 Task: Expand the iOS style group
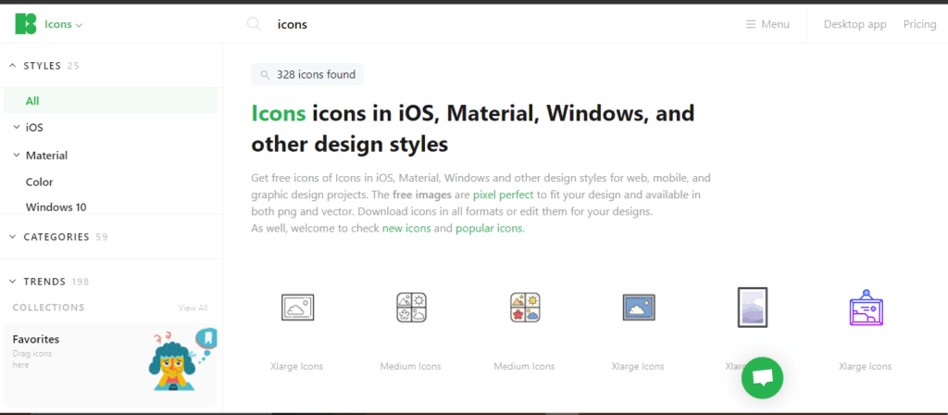[29, 128]
